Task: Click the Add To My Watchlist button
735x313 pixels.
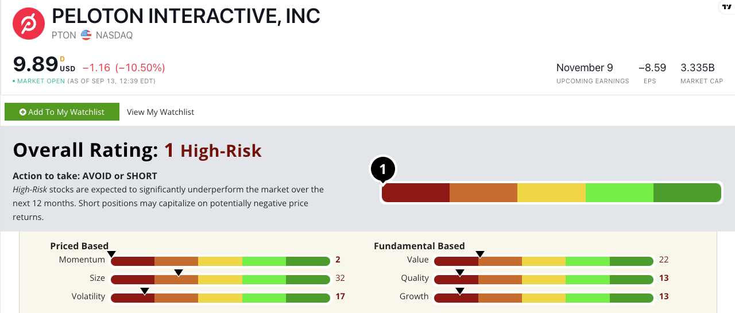Action: tap(62, 112)
